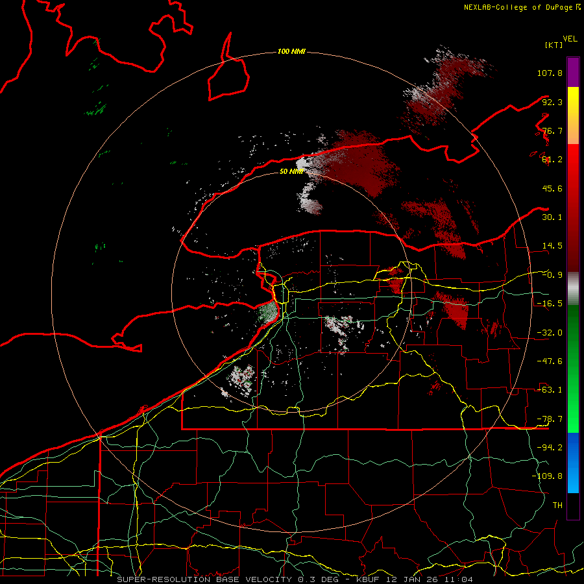Click the red segment of velocity color bar

click(x=573, y=208)
